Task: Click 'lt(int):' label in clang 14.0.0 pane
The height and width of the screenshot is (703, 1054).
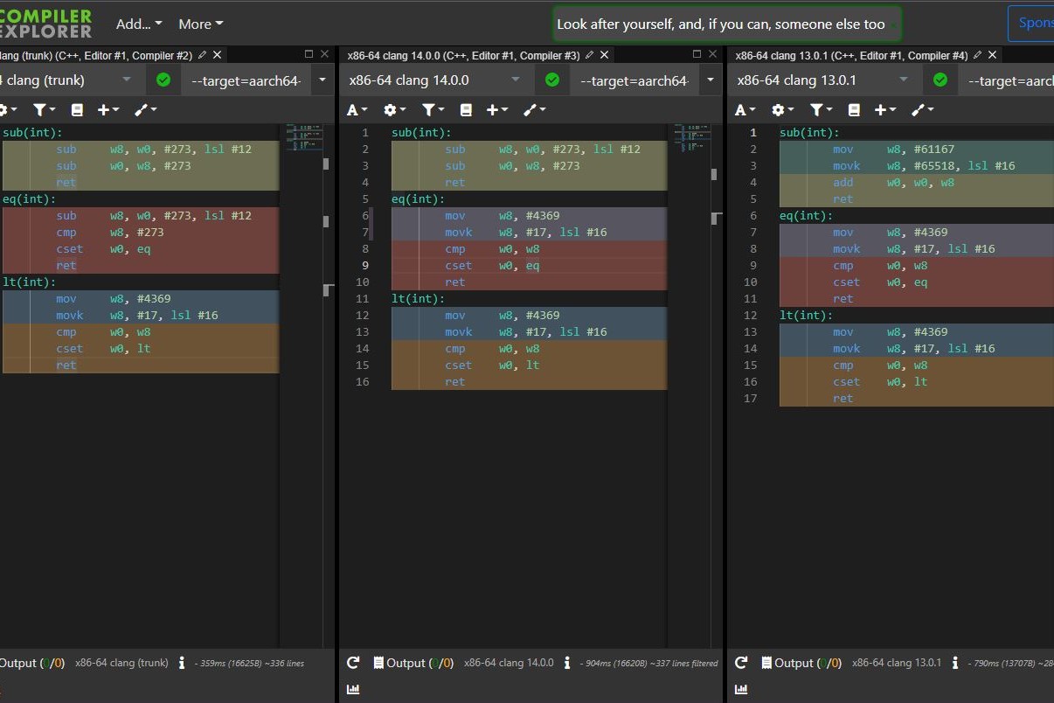Action: click(419, 298)
